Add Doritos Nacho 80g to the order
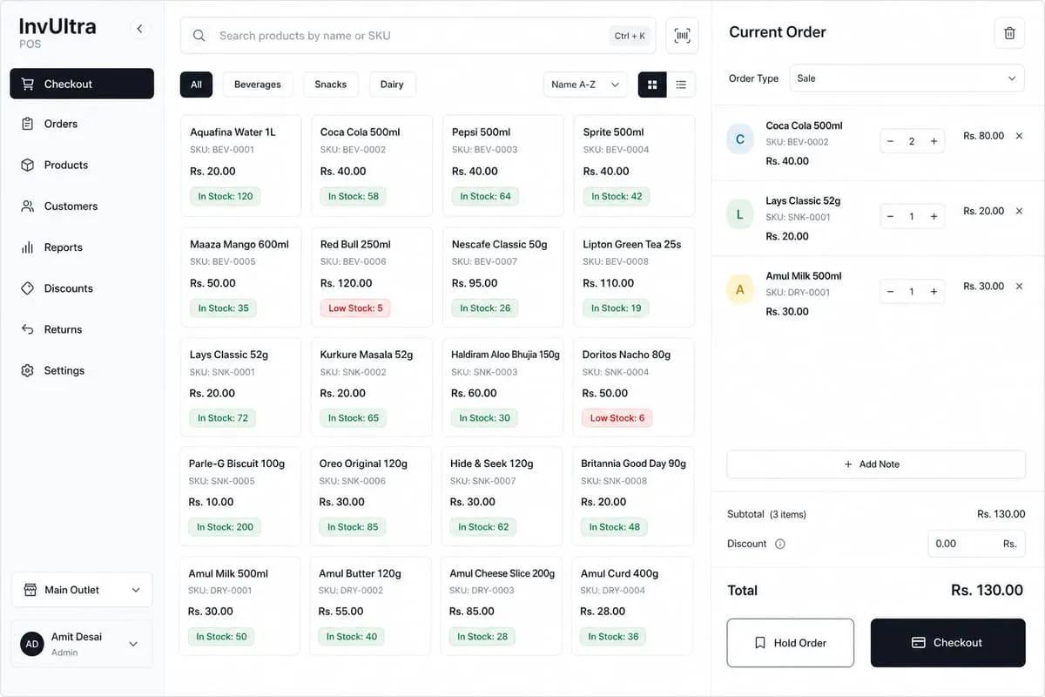Viewport: 1045px width, 697px height. click(633, 387)
